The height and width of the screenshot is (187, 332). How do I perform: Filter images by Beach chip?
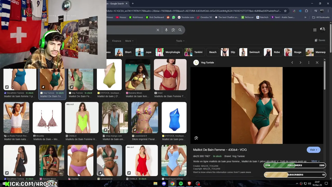click(x=213, y=52)
